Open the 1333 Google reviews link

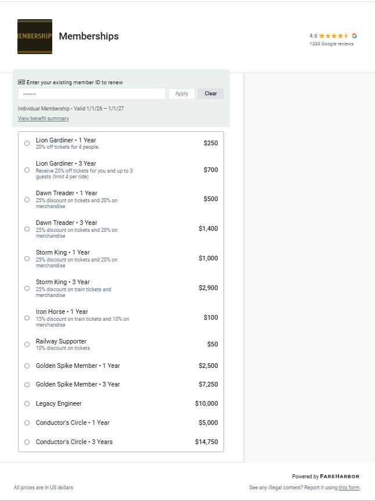click(x=331, y=44)
